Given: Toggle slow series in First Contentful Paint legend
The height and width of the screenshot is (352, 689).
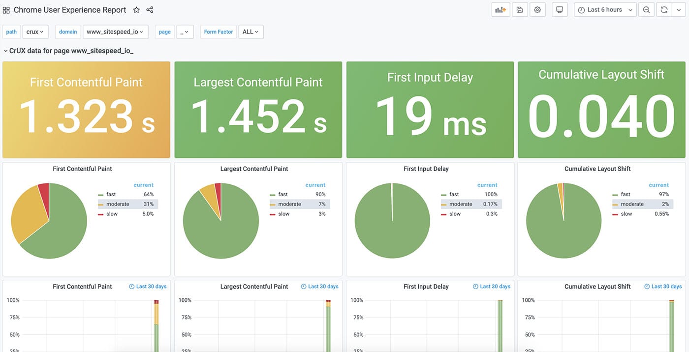Looking at the screenshot, I should click(x=112, y=214).
